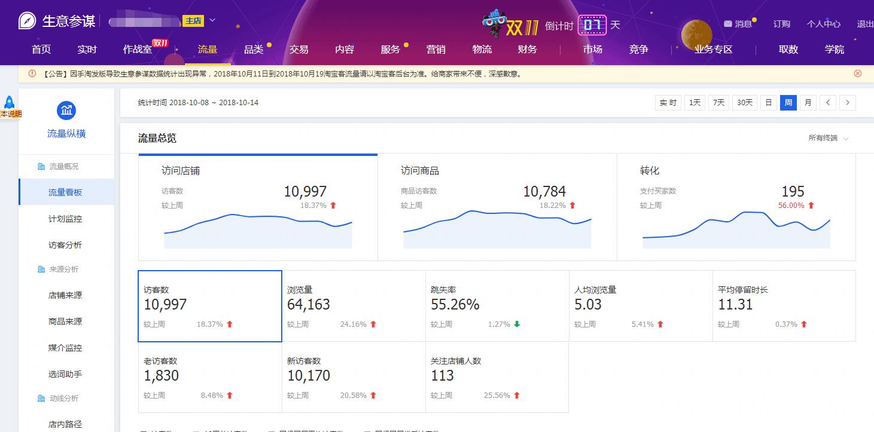The width and height of the screenshot is (874, 432).
Task: Click the 流量纵横 blue chart icon
Action: click(66, 111)
